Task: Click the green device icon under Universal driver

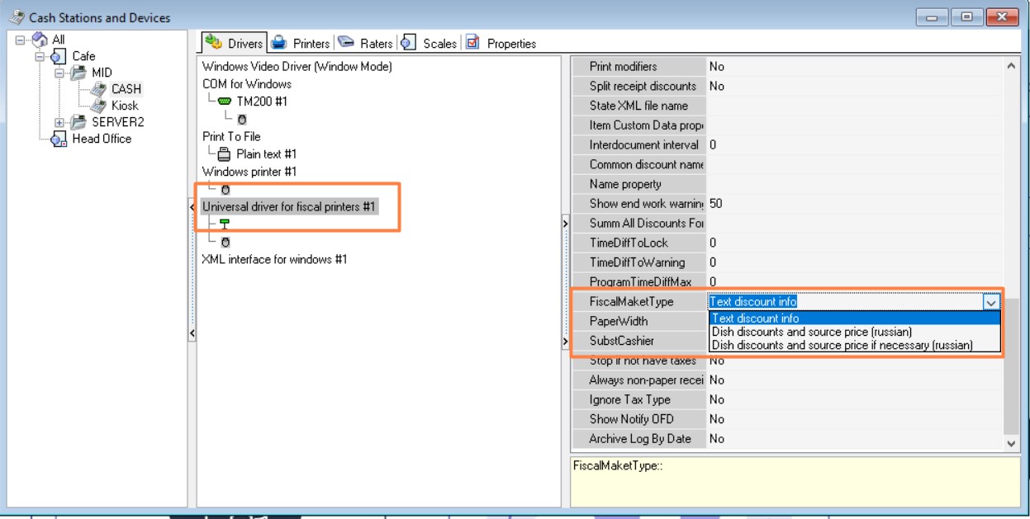Action: (225, 224)
